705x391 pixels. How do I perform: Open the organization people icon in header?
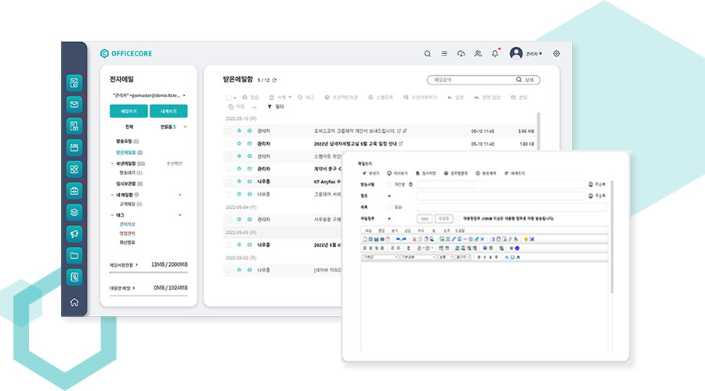[478, 54]
